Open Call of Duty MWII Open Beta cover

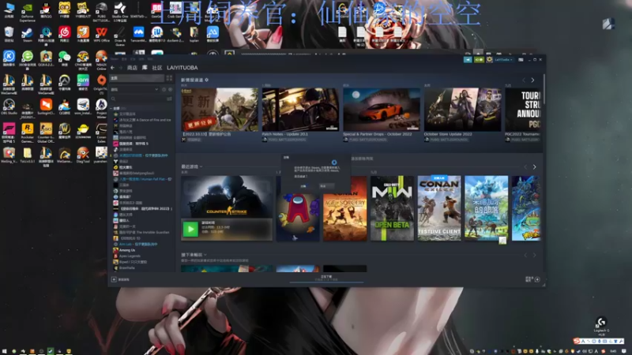(392, 208)
